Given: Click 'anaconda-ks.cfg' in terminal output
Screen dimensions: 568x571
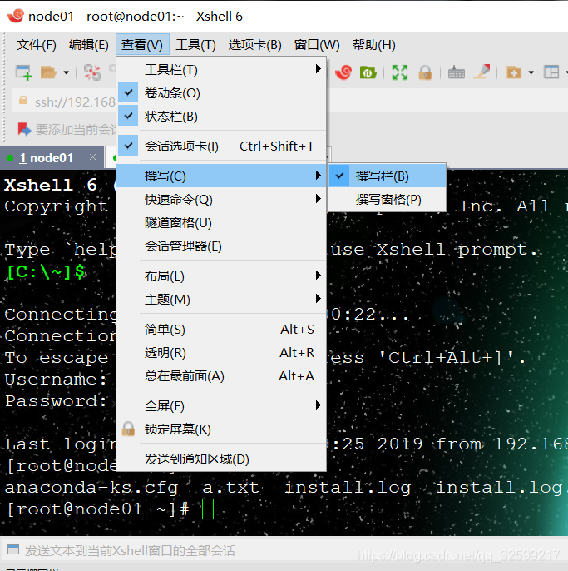Looking at the screenshot, I should tap(91, 488).
